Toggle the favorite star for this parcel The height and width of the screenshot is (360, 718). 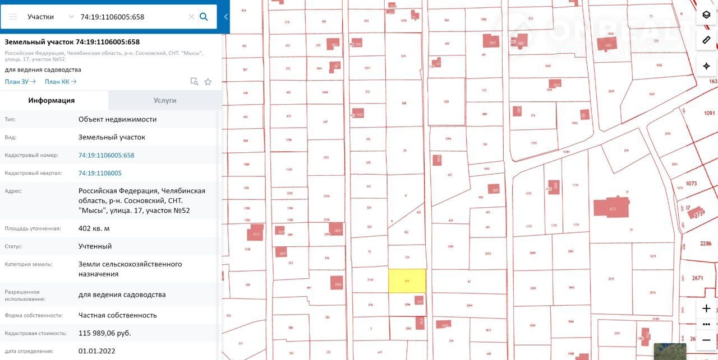click(208, 82)
